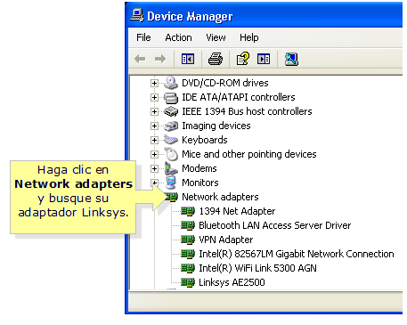Select the Keyboards label

205,140
